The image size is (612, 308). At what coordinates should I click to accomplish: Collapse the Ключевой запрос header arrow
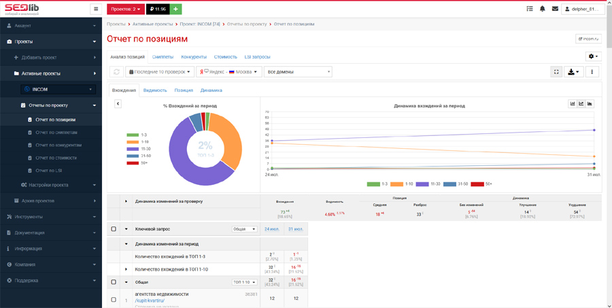(126, 229)
